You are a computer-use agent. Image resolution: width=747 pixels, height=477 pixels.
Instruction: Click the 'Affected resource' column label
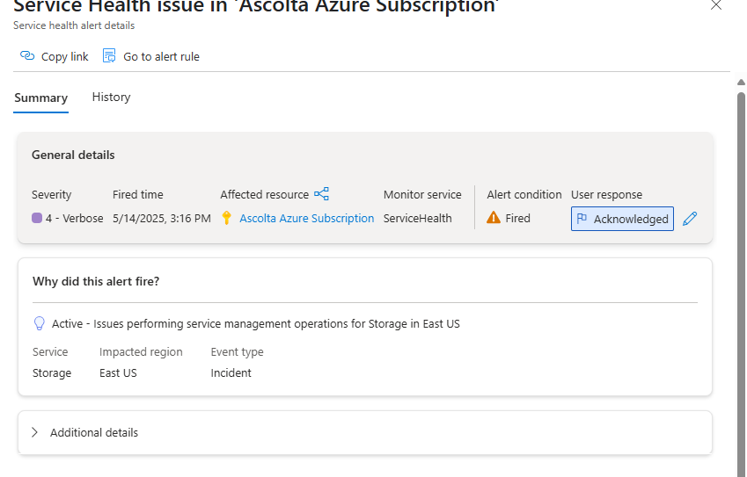coord(265,194)
